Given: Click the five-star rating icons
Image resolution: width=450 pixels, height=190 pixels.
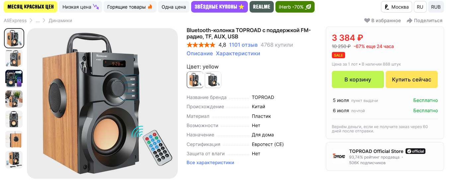Looking at the screenshot, I should point(201,45).
